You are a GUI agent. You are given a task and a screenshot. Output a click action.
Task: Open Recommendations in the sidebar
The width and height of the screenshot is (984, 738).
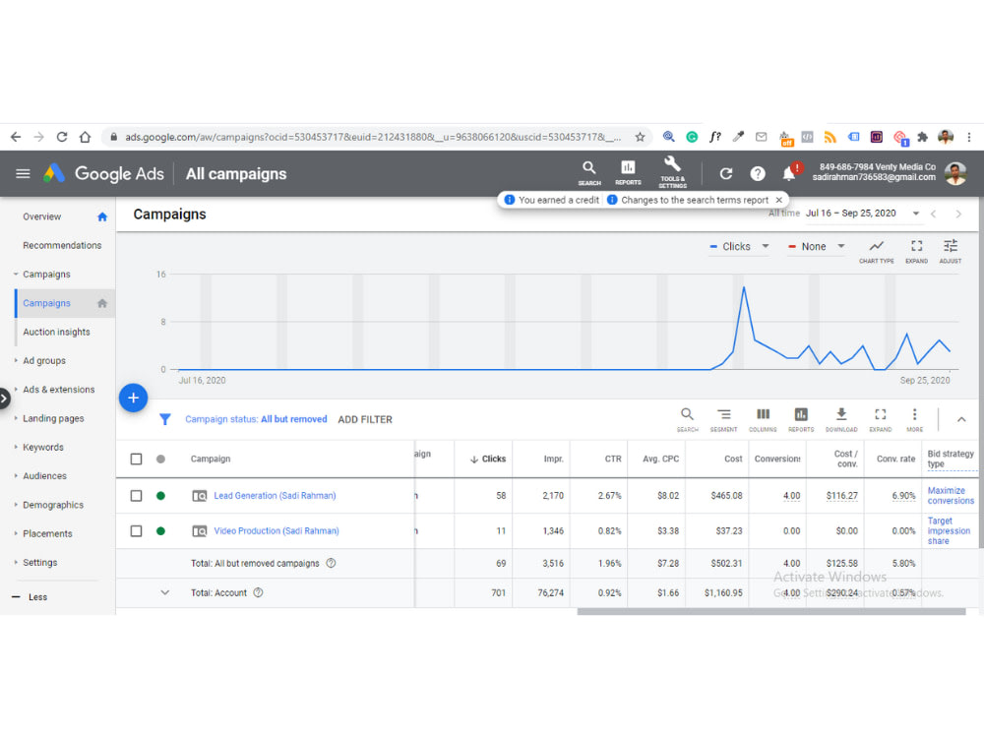(62, 245)
